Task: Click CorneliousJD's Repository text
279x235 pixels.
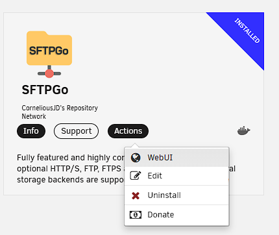Action: tap(60, 108)
